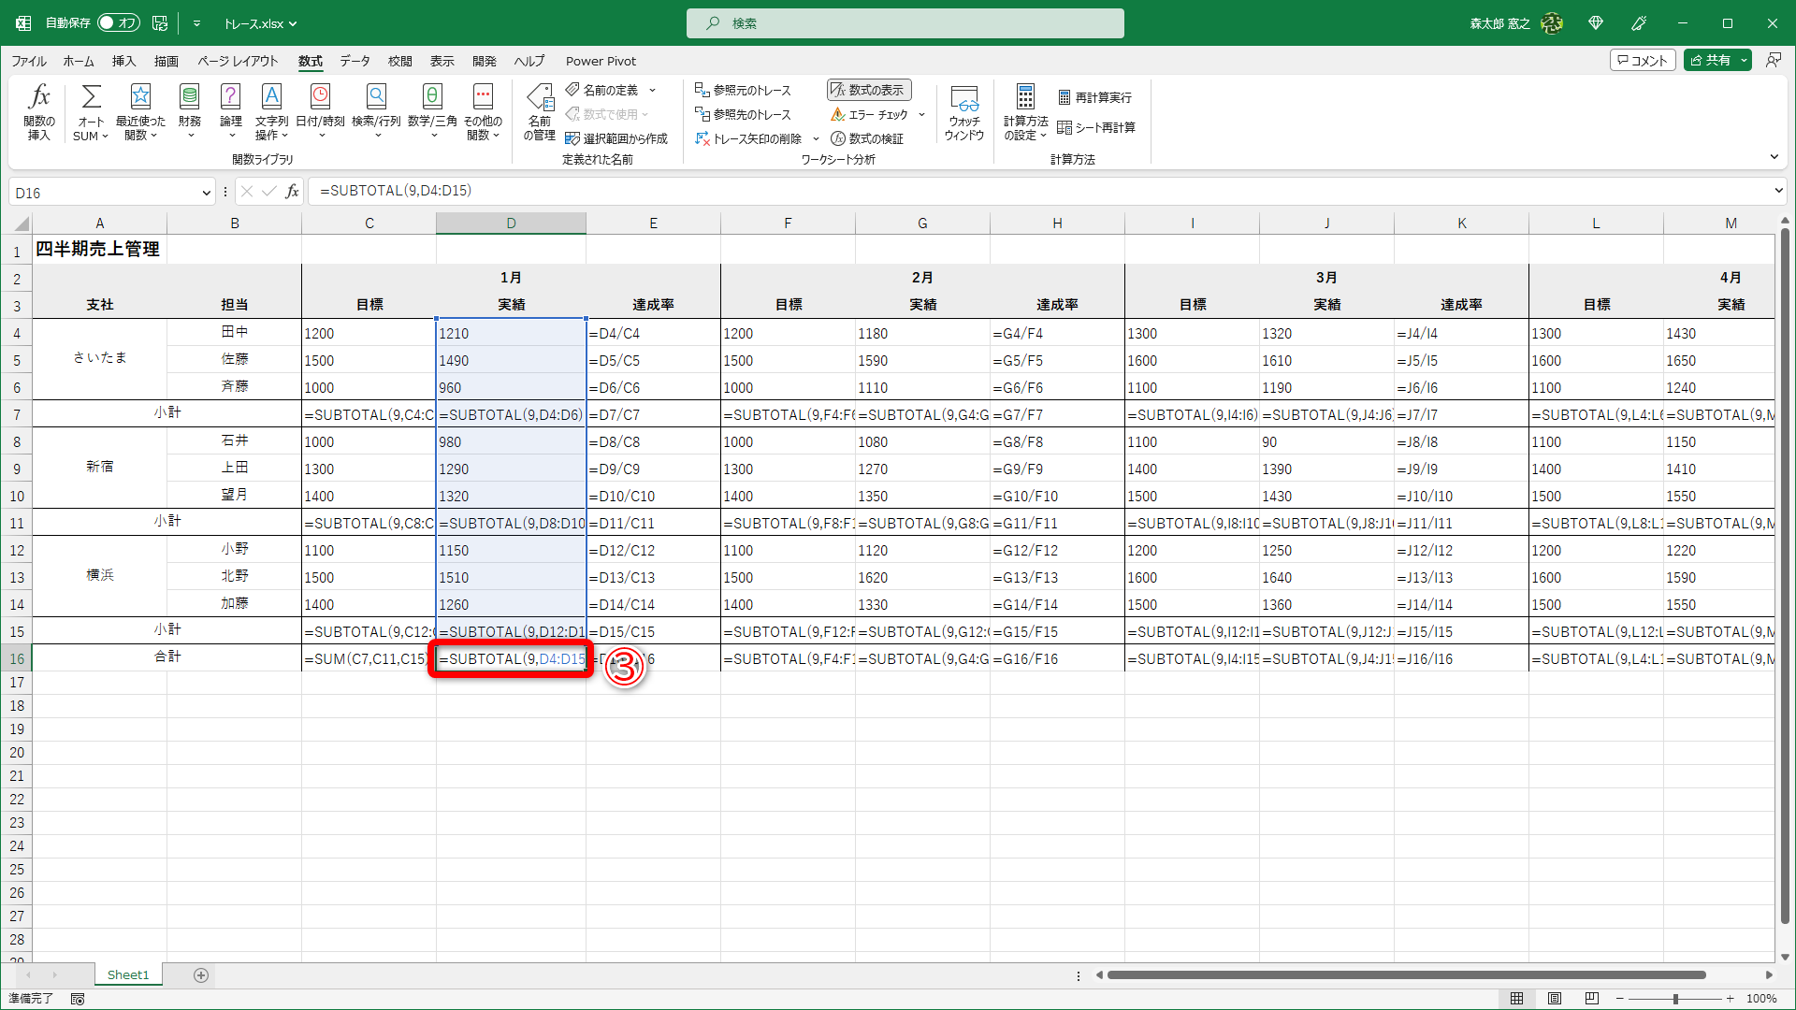Toggle the AutoSave (自動保存) switch

(x=119, y=22)
